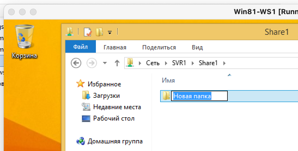Open Загрузки in navigation pane
The image size is (298, 151).
pyautogui.click(x=107, y=96)
